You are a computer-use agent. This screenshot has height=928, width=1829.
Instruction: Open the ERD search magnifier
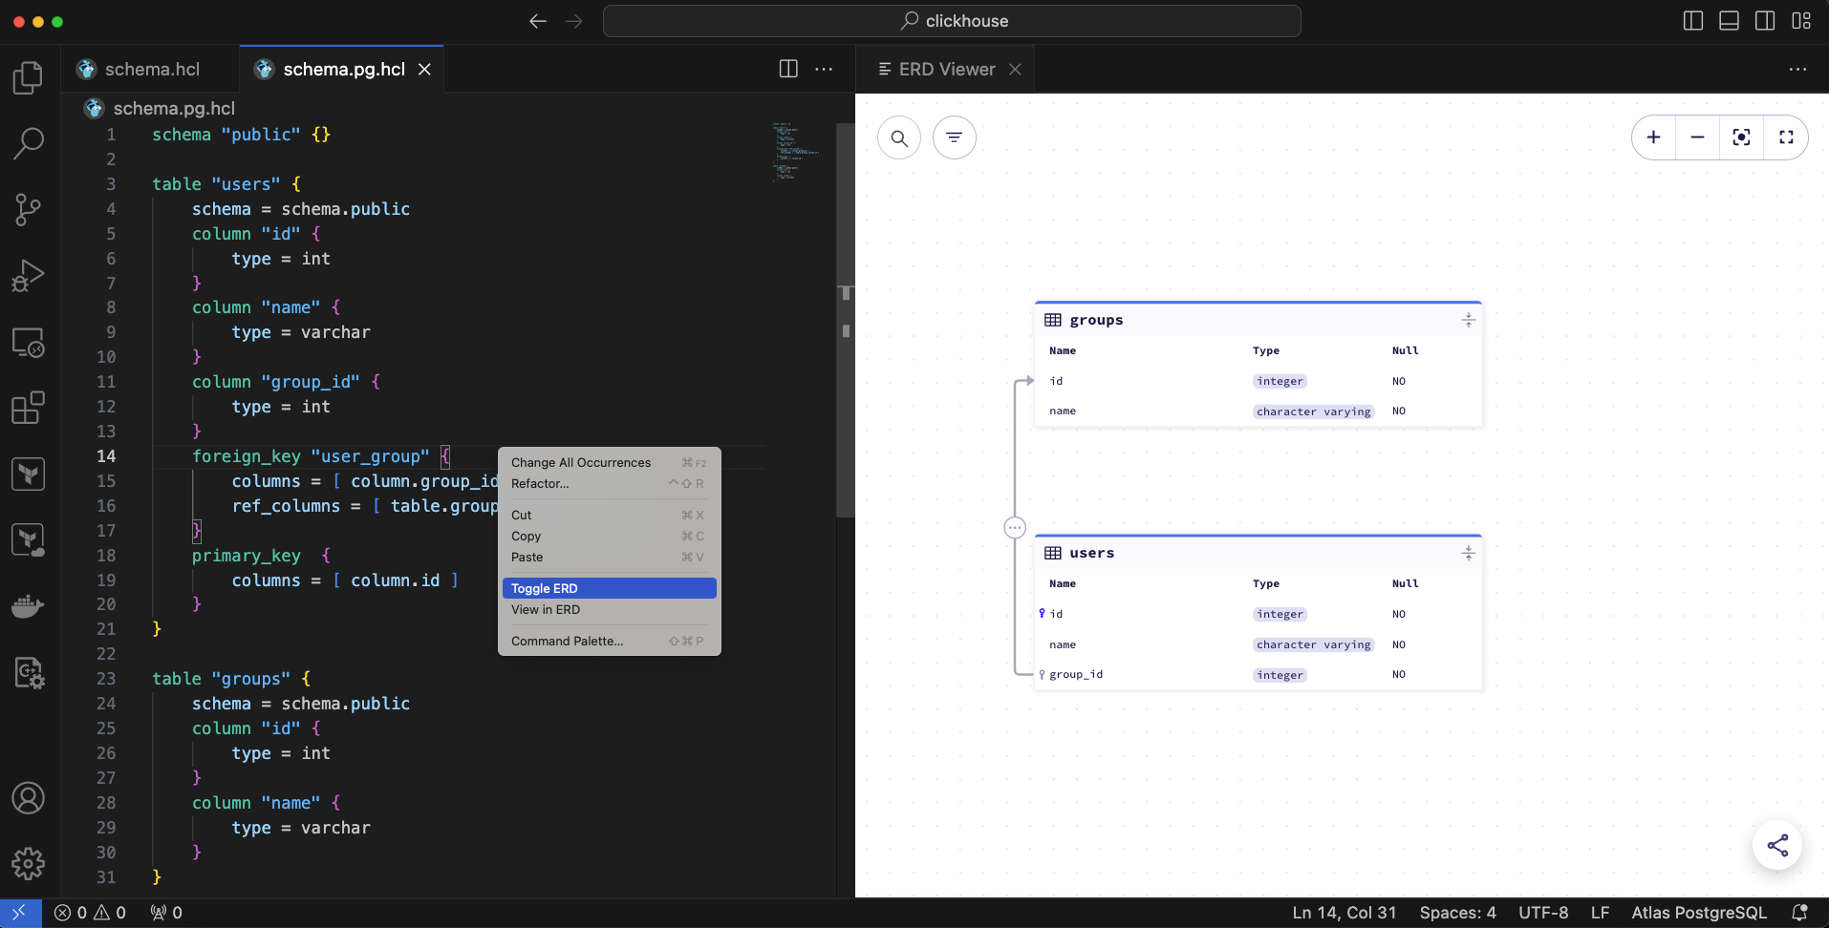(x=899, y=137)
